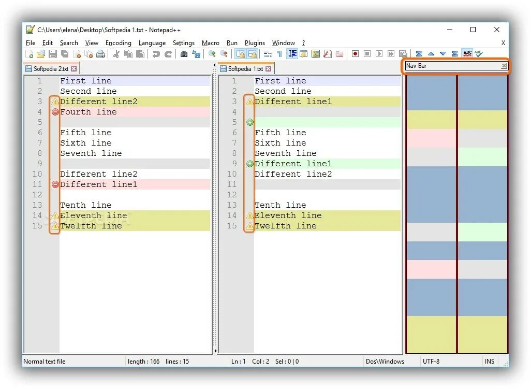The width and height of the screenshot is (531, 389).
Task: Save the current file via floppy icon
Action: 53,54
